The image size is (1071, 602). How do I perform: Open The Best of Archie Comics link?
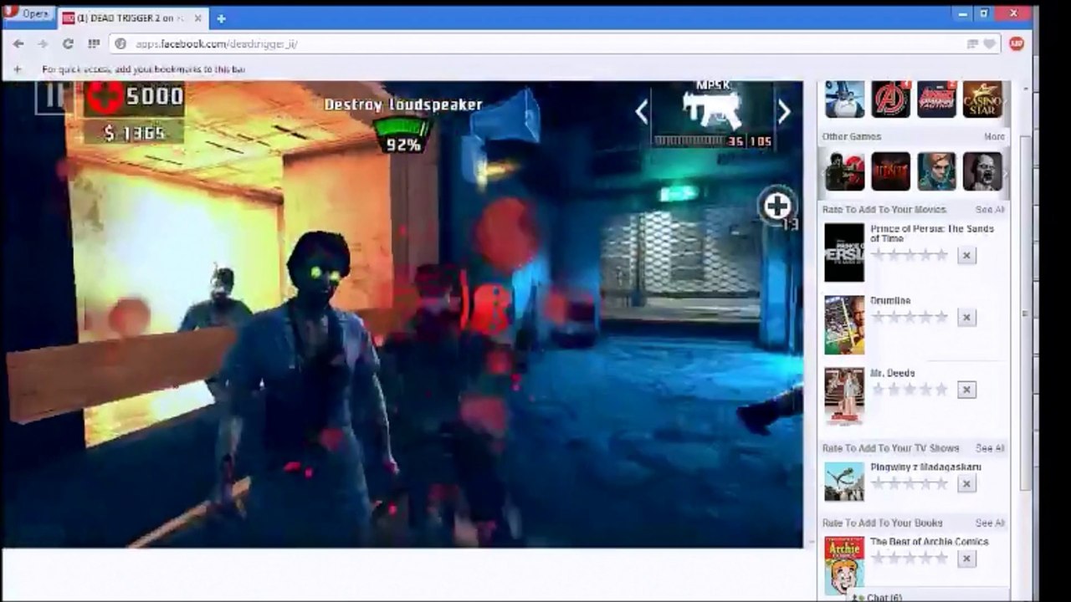pyautogui.click(x=930, y=542)
